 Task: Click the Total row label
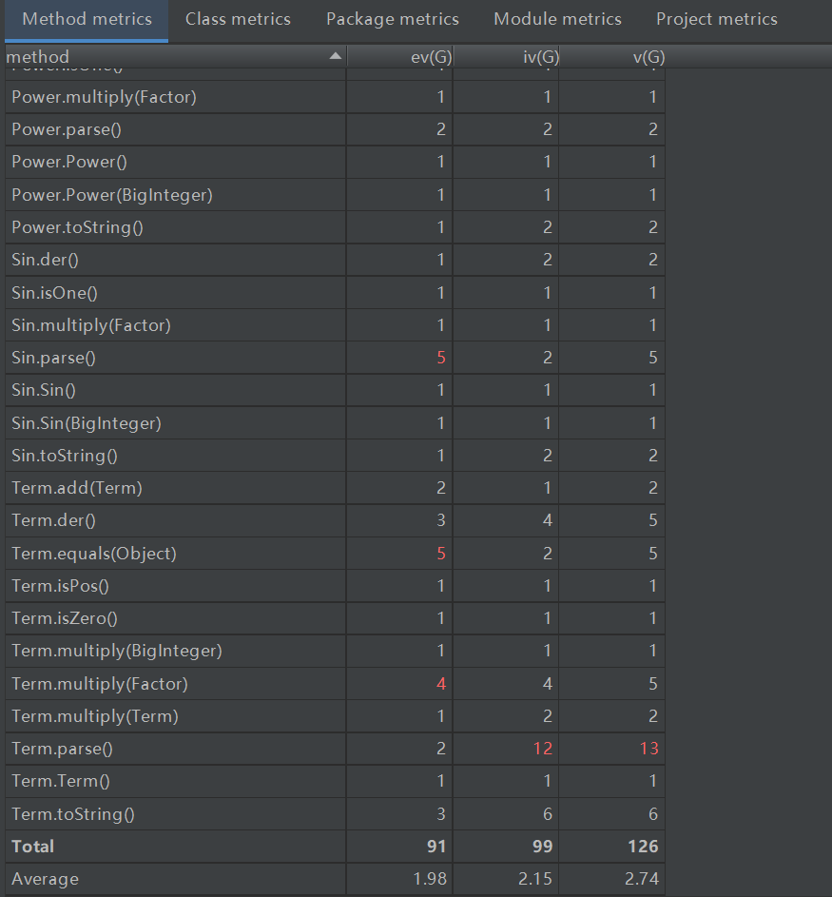(x=33, y=847)
